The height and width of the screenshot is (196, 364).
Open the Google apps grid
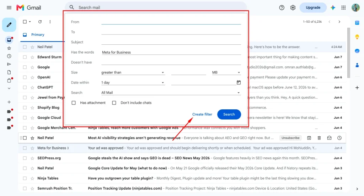[x=344, y=8]
